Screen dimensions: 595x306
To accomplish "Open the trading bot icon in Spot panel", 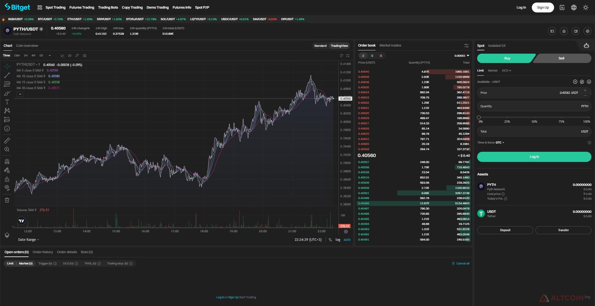I will (x=586, y=46).
